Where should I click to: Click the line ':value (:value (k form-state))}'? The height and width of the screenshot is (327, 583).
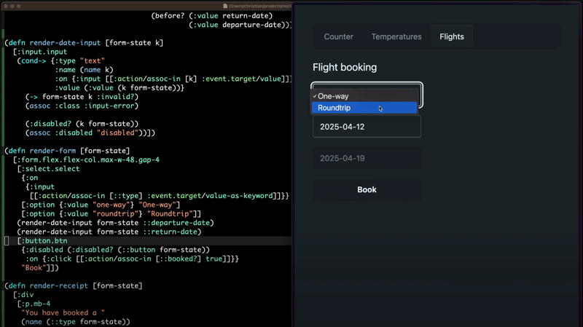pos(120,87)
